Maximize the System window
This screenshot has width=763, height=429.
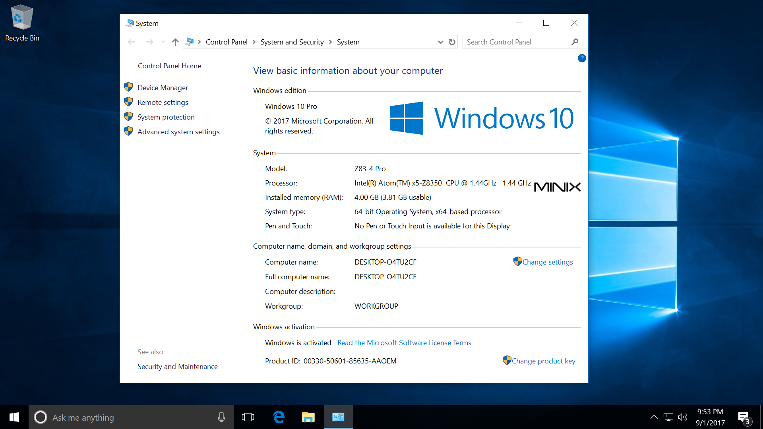[x=546, y=23]
